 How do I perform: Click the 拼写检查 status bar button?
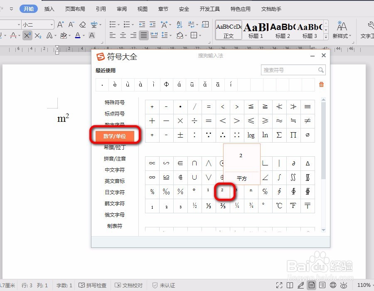[93, 285]
